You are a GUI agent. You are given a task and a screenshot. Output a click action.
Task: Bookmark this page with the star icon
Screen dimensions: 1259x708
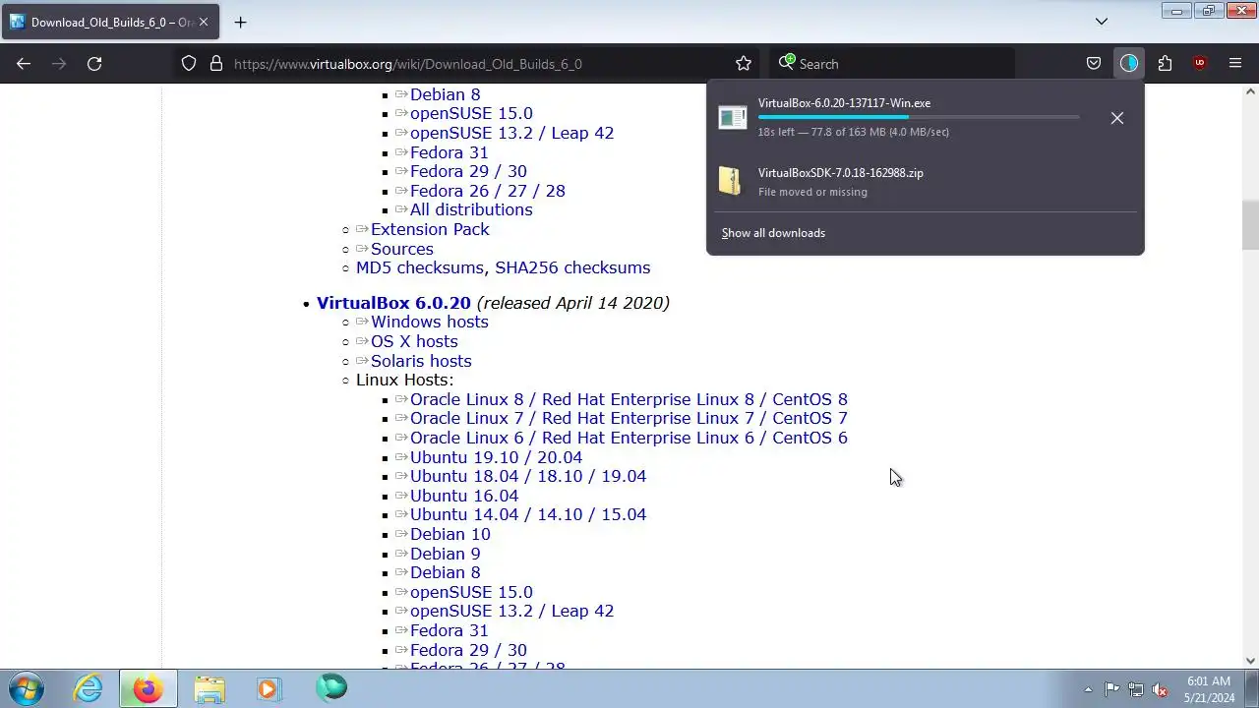tap(744, 64)
